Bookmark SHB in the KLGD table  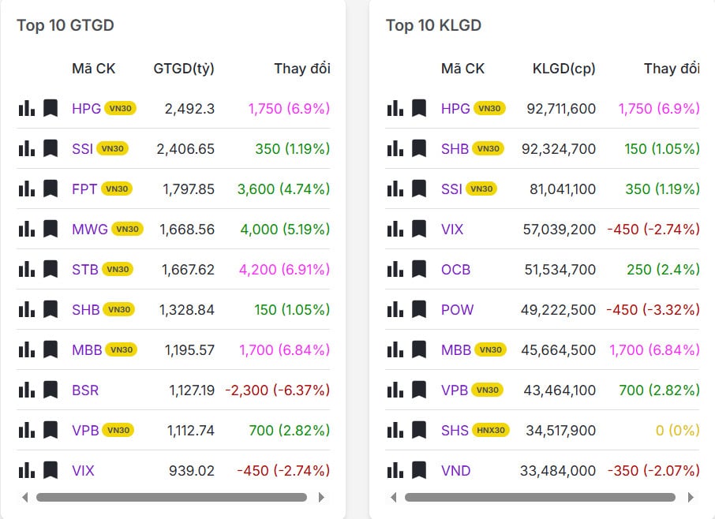(x=419, y=148)
